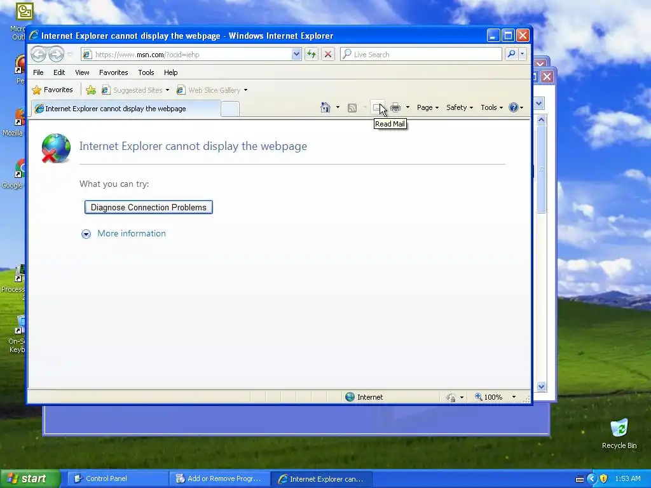Screen dimensions: 651x488
Task: Click the 100% zoom level button
Action: click(489, 397)
